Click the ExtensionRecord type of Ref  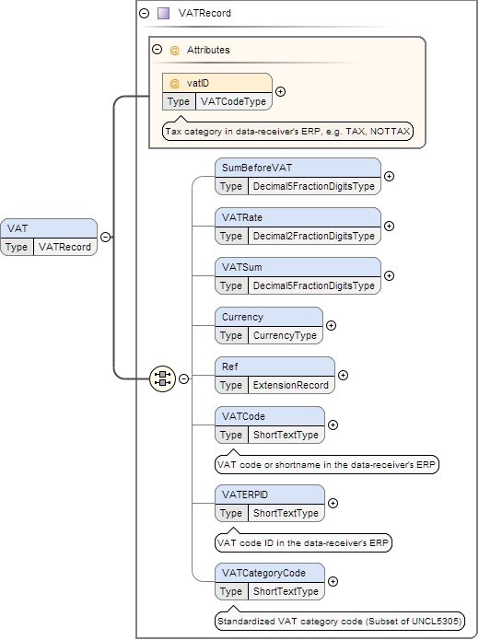click(x=291, y=385)
